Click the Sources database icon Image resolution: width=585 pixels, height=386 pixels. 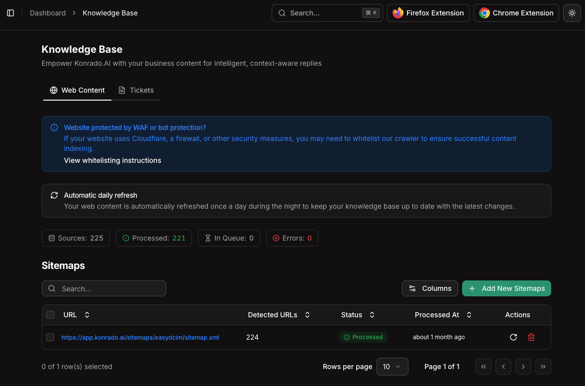[x=52, y=238]
